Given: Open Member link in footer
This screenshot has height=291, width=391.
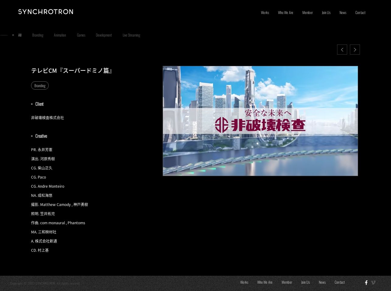Looking at the screenshot, I should pyautogui.click(x=287, y=282).
